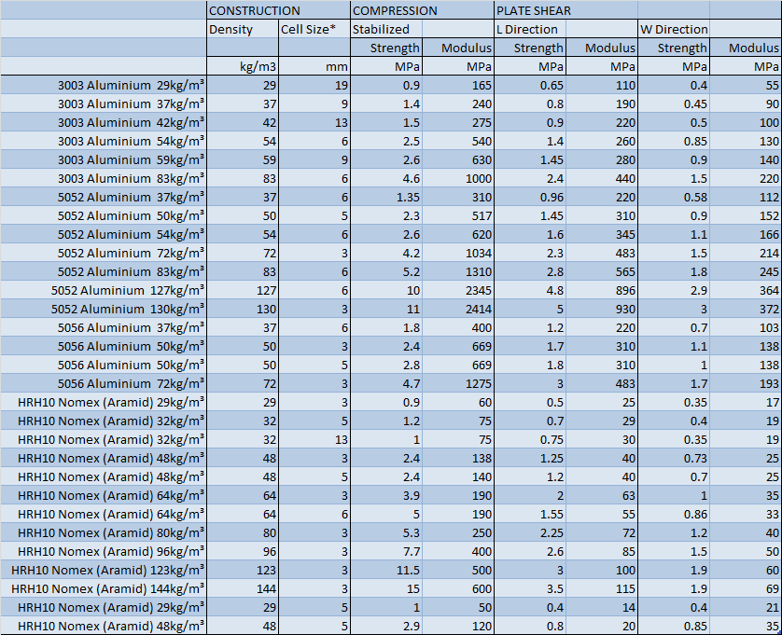The height and width of the screenshot is (635, 782).
Task: Select row label 3003 Aluminium 37kg/m³
Action: 104,104
